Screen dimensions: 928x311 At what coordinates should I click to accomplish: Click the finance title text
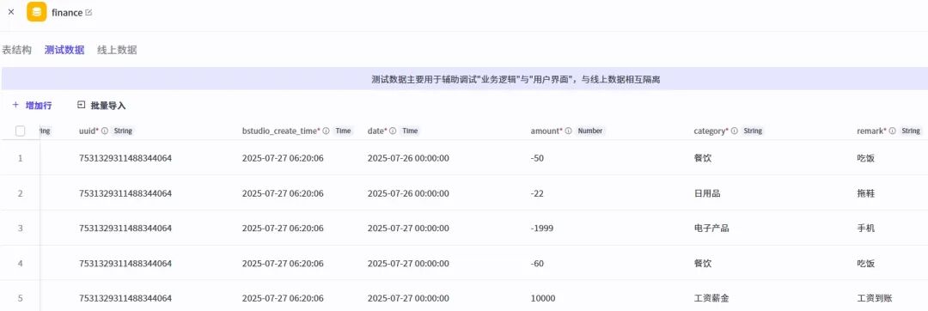(x=67, y=12)
